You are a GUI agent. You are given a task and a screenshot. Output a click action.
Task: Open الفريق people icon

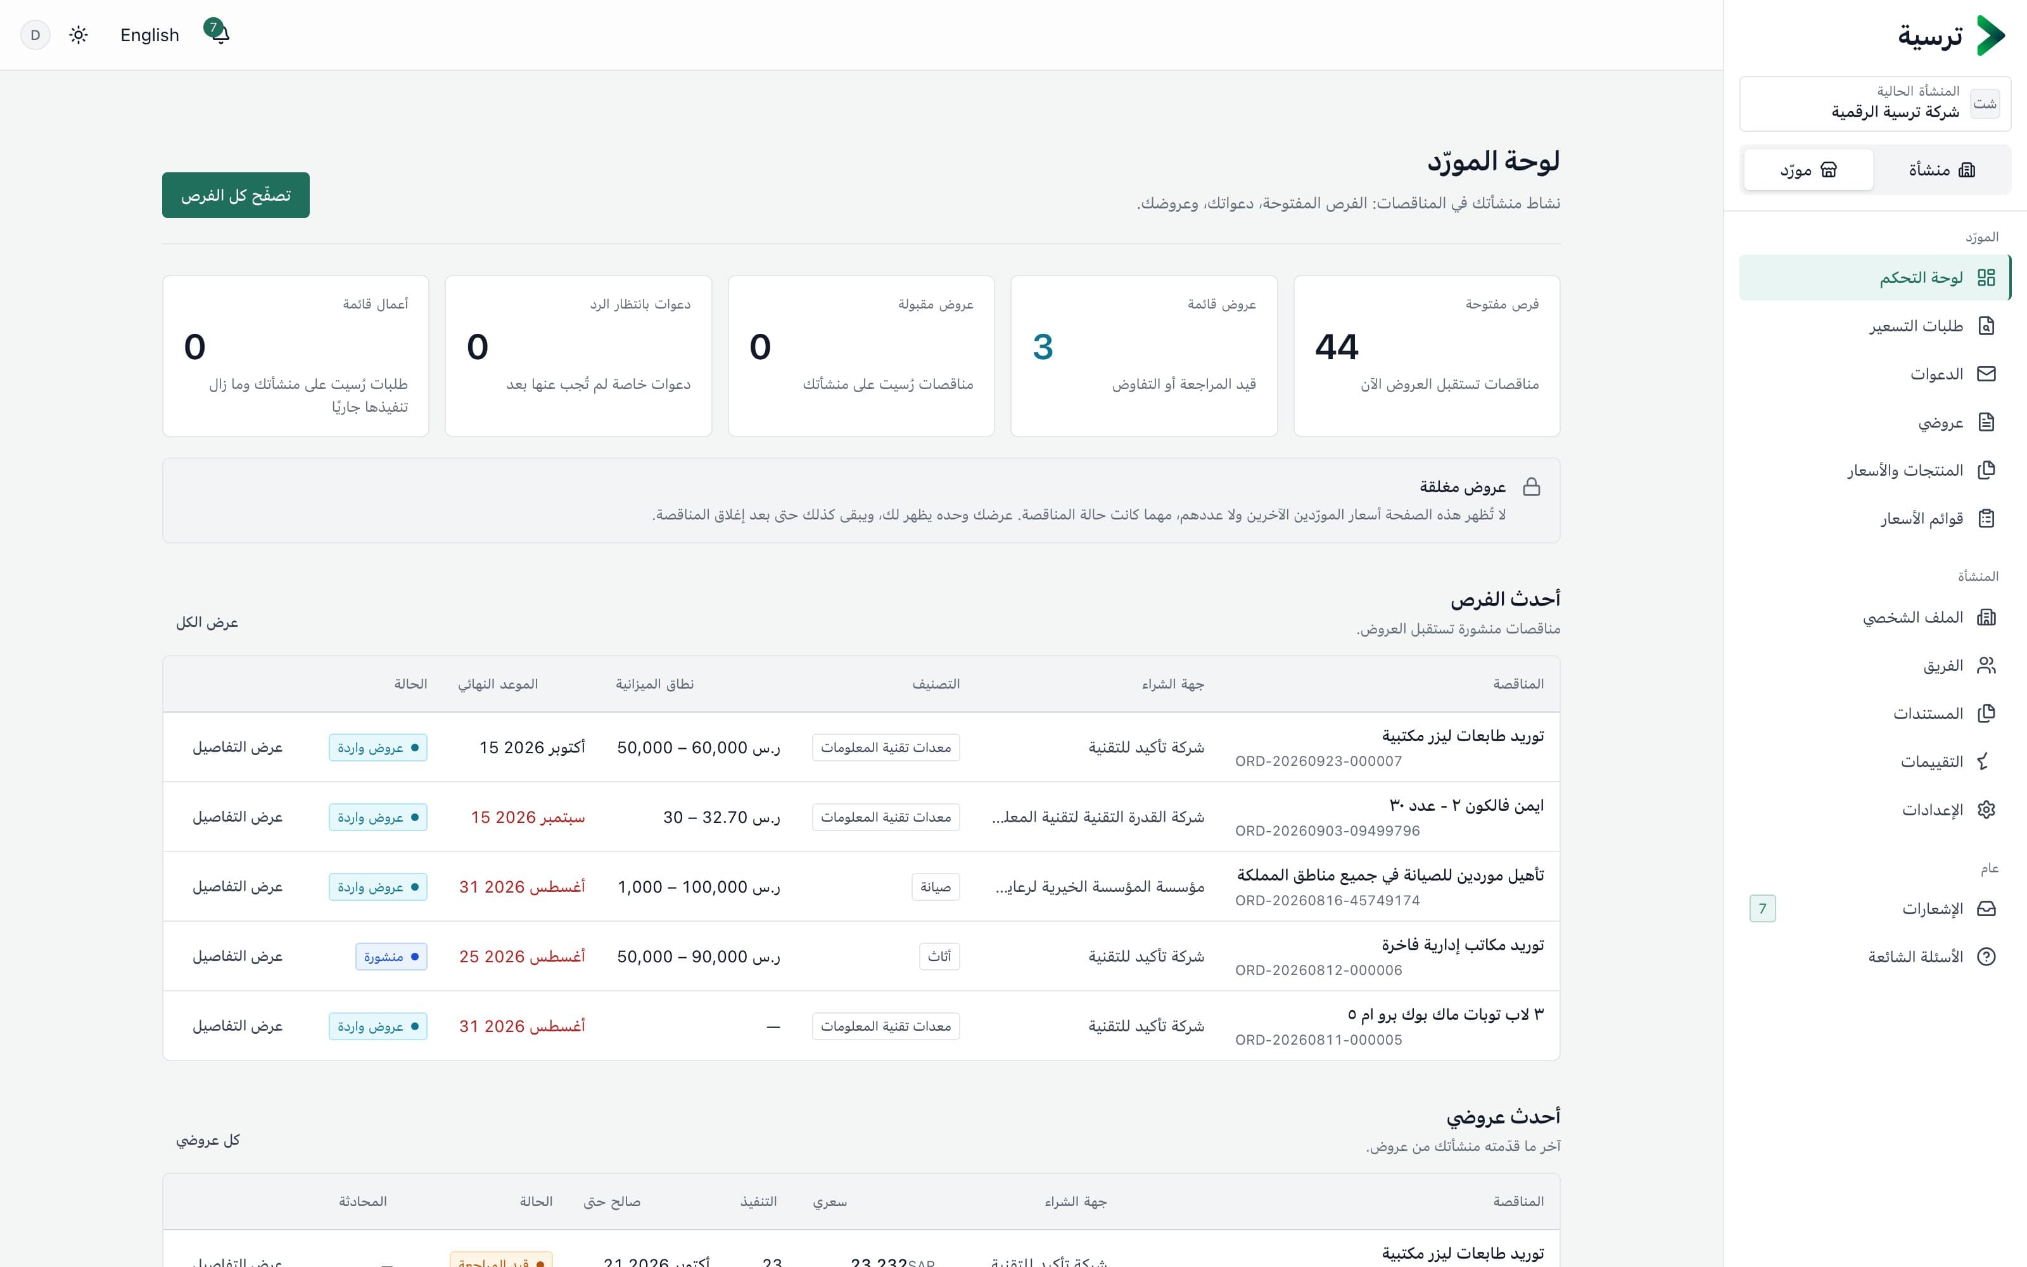click(1986, 665)
